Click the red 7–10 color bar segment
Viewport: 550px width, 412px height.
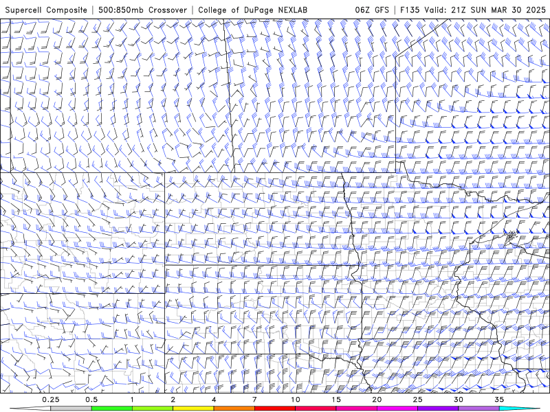275,409
